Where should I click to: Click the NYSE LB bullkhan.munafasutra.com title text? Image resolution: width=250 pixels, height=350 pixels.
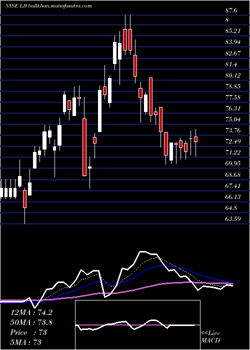(x=48, y=6)
